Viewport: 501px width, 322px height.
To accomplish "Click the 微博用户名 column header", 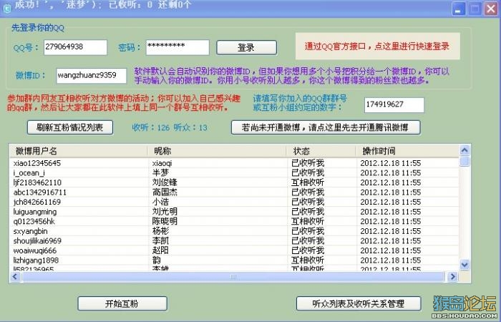I will coord(78,151).
